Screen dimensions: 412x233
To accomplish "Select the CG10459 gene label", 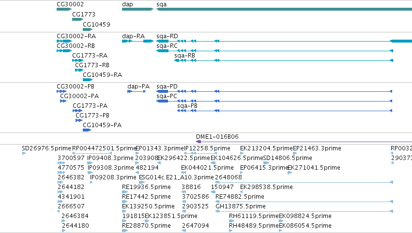I will pyautogui.click(x=96, y=24).
